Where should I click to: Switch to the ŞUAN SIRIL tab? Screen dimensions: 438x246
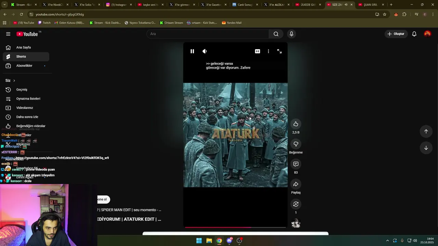371,5
